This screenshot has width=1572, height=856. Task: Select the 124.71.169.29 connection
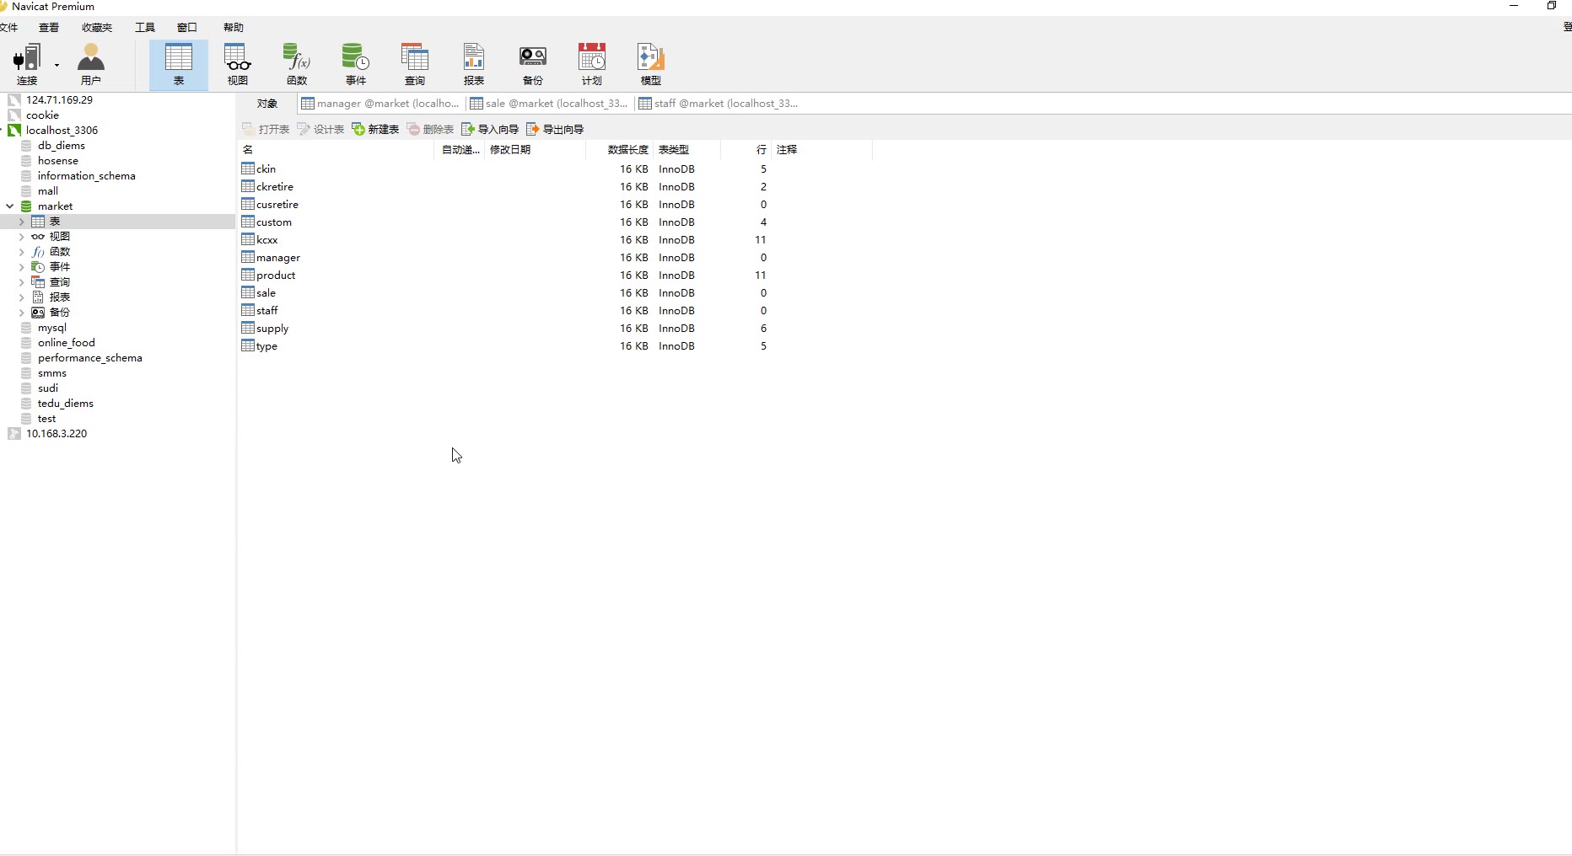[59, 99]
